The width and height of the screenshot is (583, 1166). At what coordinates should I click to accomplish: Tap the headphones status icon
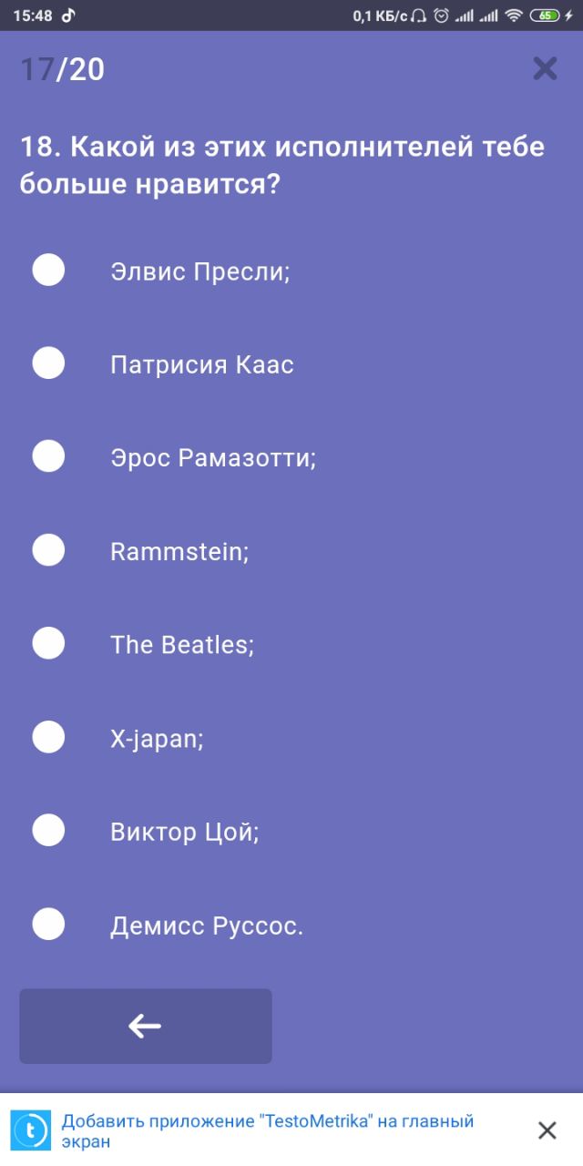pos(419,15)
